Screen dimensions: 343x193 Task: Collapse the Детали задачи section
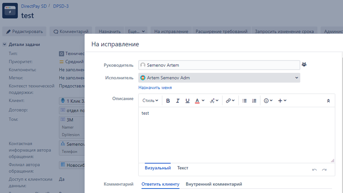pos(4,44)
